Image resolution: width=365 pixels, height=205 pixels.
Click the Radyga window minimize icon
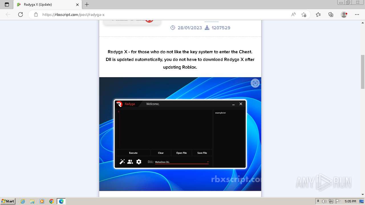coord(234,104)
